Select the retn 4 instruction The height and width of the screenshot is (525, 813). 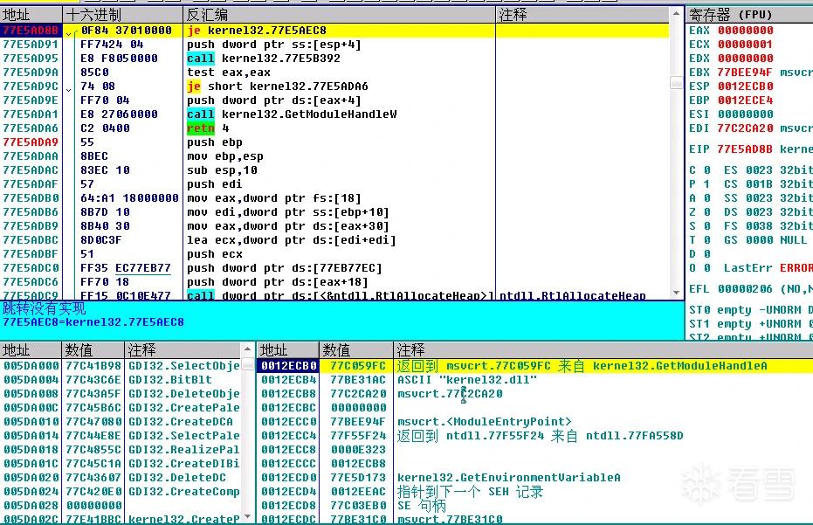coord(208,128)
